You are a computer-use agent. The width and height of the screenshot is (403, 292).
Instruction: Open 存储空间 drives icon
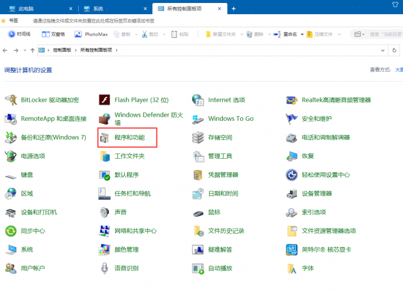pyautogui.click(x=198, y=137)
